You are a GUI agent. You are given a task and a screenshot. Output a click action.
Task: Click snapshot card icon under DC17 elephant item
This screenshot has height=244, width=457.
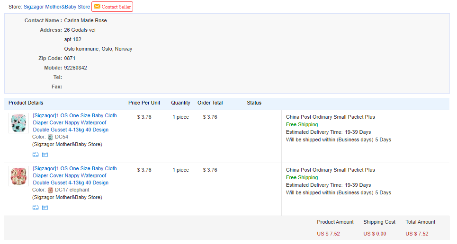pyautogui.click(x=45, y=207)
